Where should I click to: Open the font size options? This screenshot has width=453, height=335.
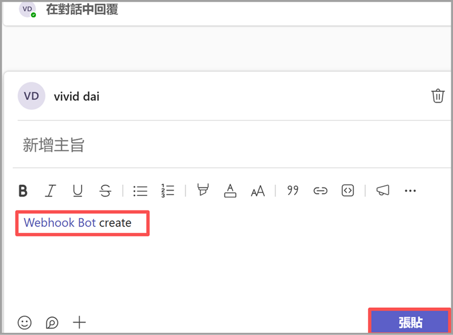(258, 191)
